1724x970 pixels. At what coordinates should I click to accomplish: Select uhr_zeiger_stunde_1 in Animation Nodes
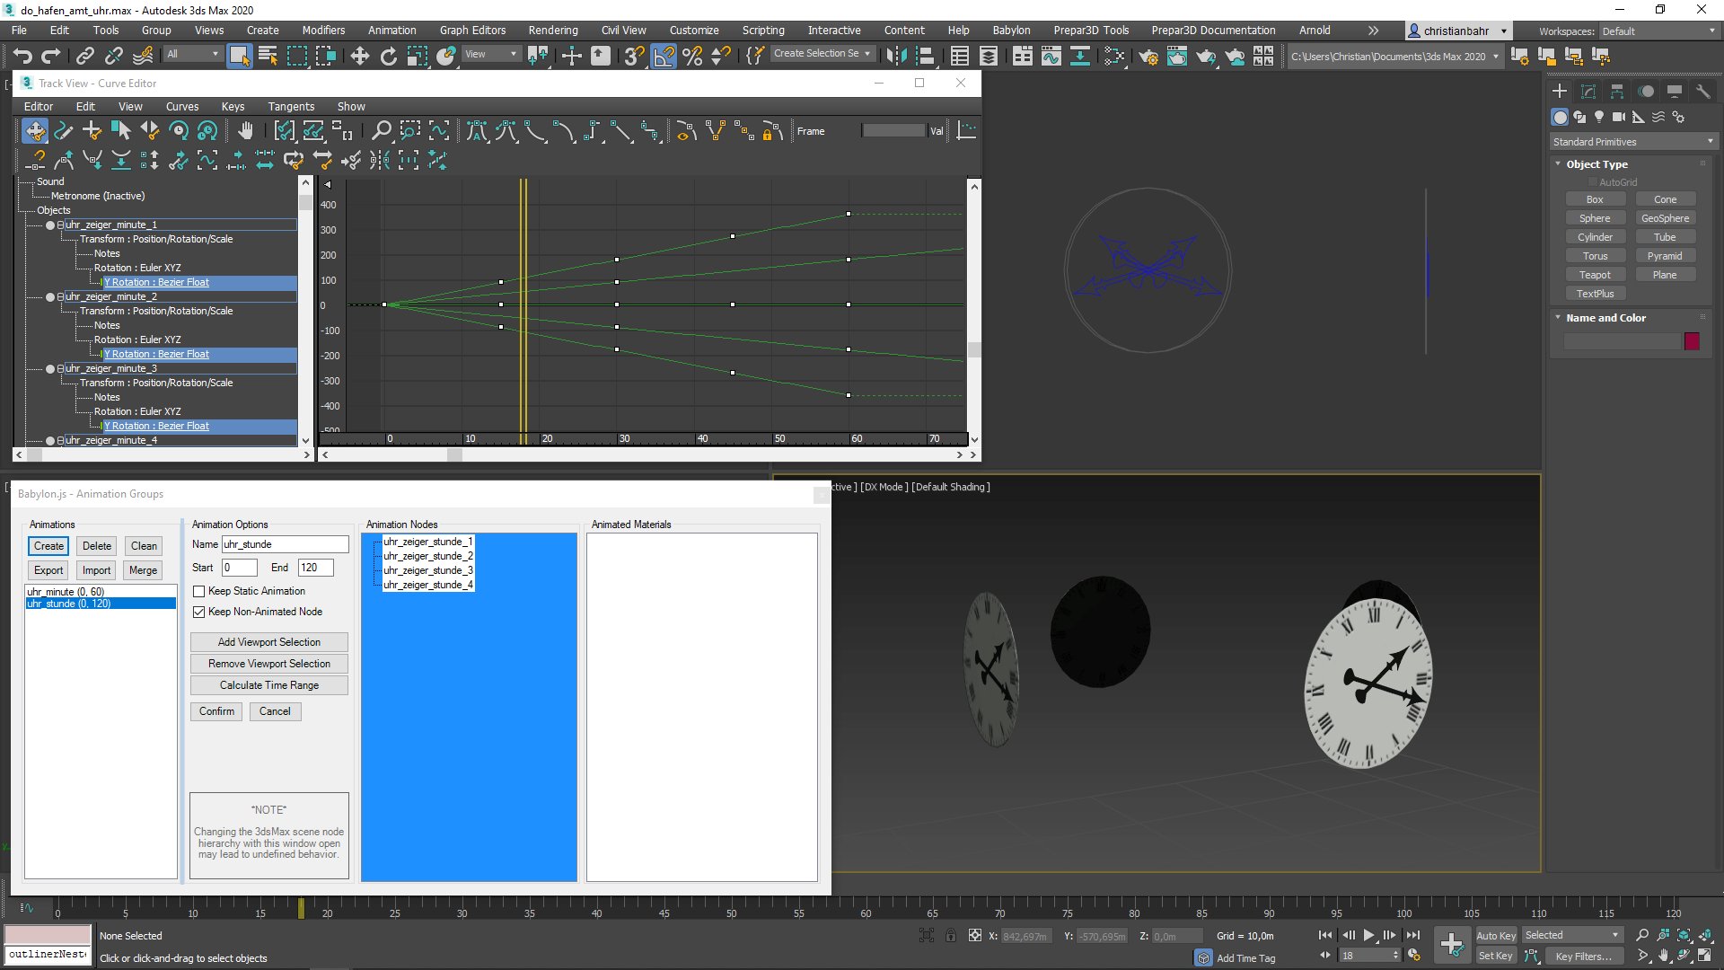427,542
